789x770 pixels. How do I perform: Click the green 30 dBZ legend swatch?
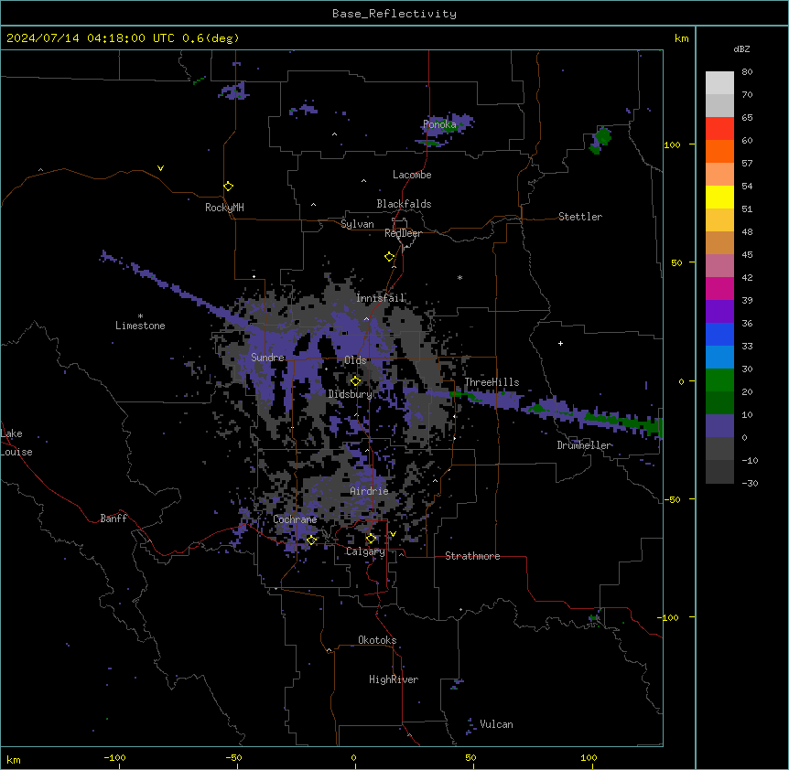tap(719, 380)
